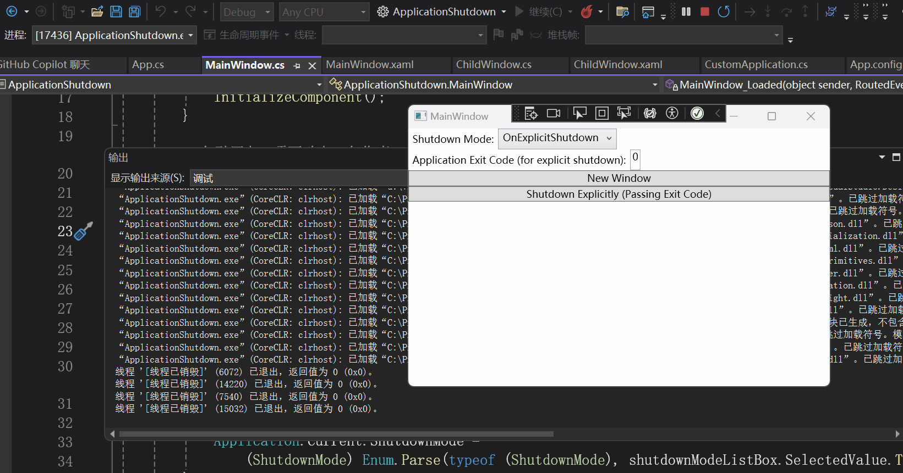The width and height of the screenshot is (903, 473).
Task: Click the accessibility checker icon
Action: tap(672, 113)
